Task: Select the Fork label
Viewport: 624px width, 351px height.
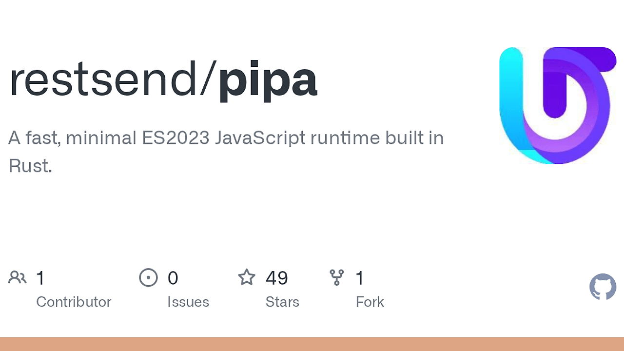Action: tap(370, 302)
